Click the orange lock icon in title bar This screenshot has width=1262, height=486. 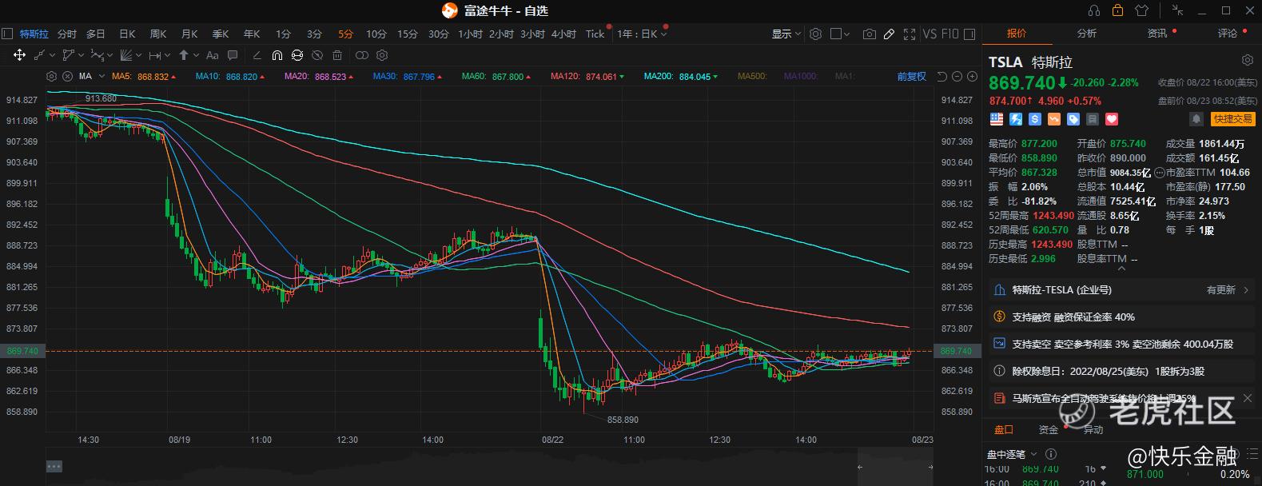coord(1118,10)
